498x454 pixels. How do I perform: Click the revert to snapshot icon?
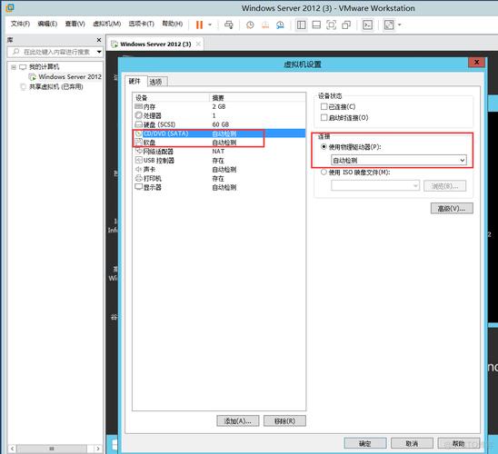tap(265, 25)
